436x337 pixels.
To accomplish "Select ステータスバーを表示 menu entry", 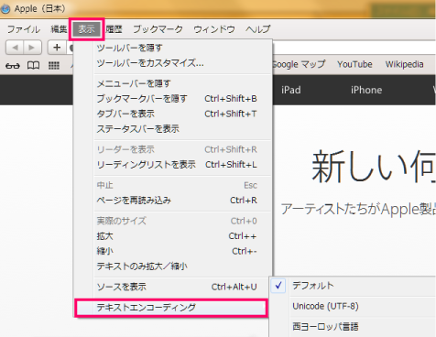I will (x=182, y=129).
